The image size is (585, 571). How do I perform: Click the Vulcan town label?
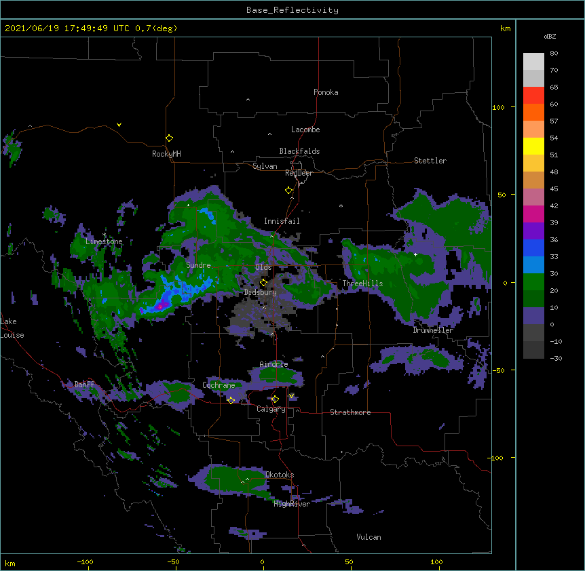click(369, 537)
